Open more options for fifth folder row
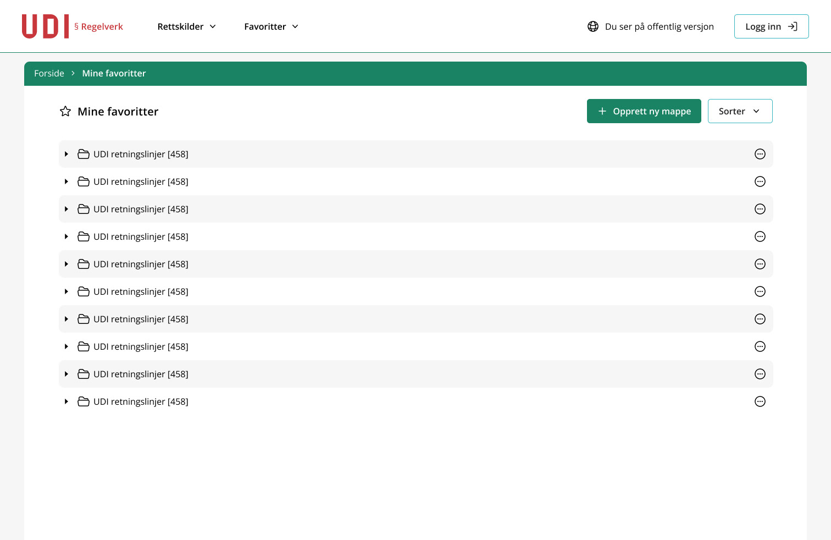831x540 pixels. pyautogui.click(x=760, y=264)
